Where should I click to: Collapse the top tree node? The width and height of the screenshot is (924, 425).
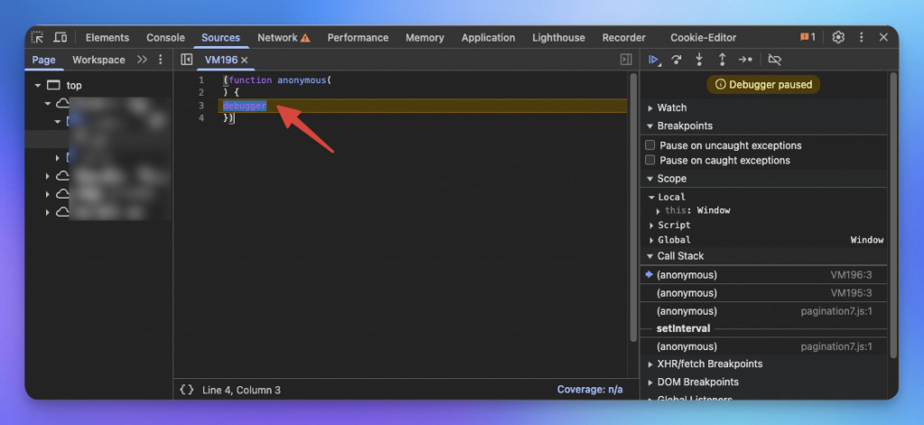(38, 86)
